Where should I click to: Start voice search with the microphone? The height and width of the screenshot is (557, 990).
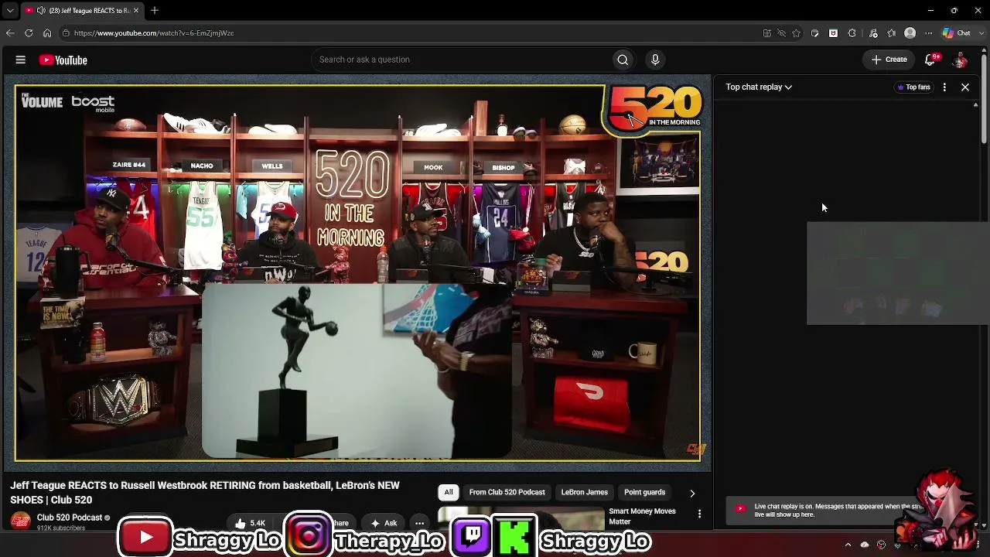(655, 60)
